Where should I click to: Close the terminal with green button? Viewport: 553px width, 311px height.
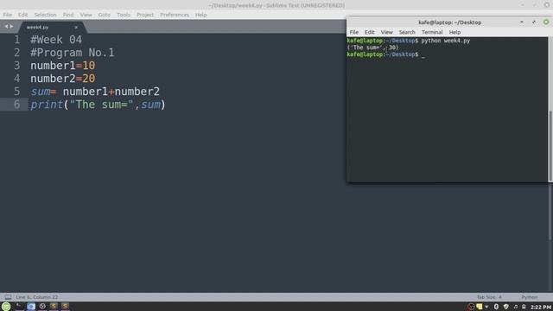tap(546, 22)
